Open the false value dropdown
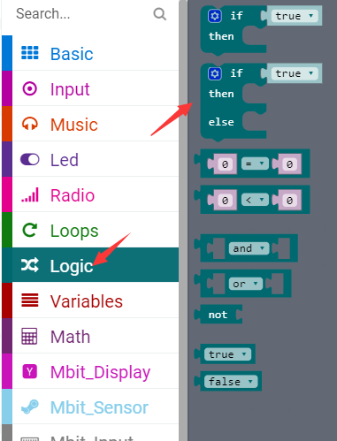The image size is (337, 441). (x=231, y=382)
